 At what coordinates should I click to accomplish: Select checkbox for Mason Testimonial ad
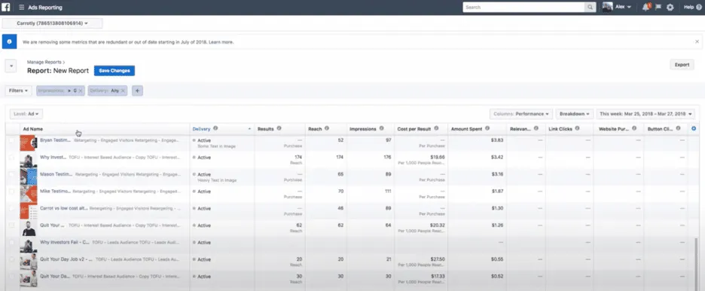click(x=11, y=174)
